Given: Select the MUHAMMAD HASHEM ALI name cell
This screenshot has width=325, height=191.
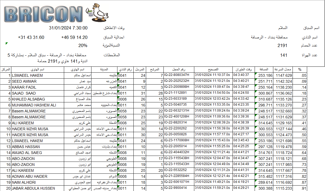Looking at the screenshot, I should 34,105.
